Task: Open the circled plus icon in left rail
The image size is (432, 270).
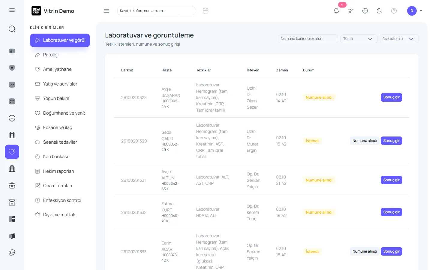Action: point(12,118)
